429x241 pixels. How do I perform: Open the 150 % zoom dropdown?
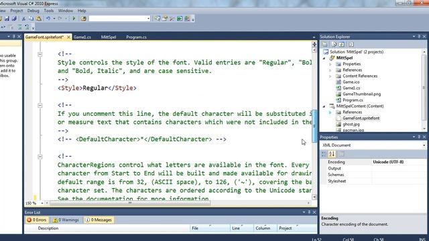pos(42,204)
